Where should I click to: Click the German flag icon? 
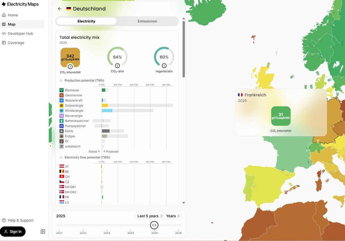click(69, 9)
